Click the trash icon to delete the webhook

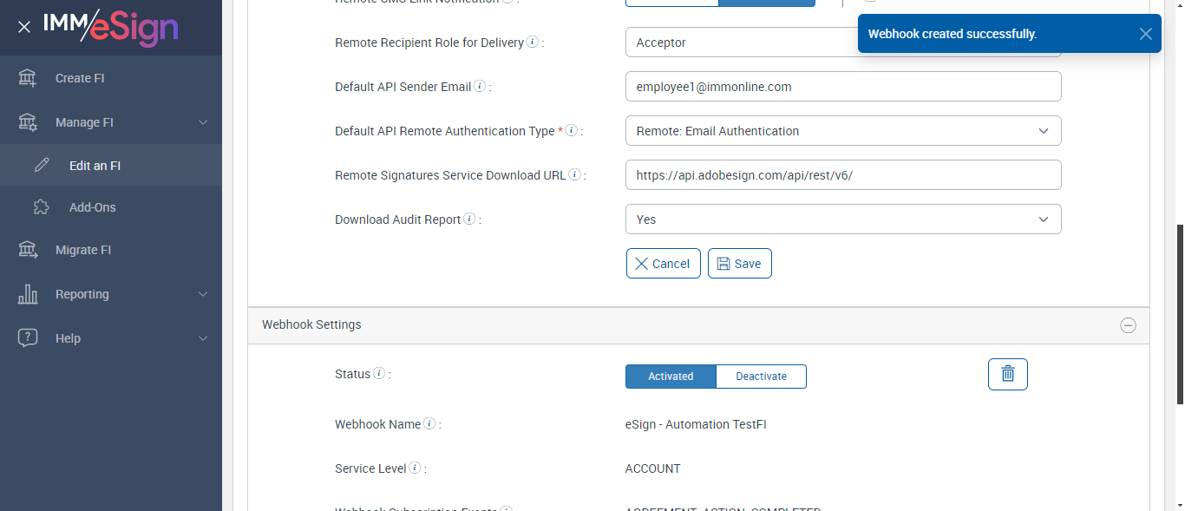pyautogui.click(x=1007, y=374)
